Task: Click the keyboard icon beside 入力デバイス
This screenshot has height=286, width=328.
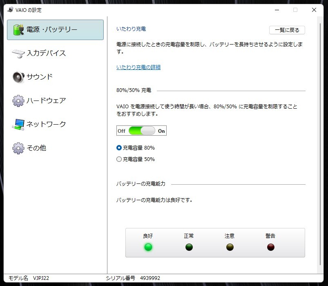Action: [18, 54]
